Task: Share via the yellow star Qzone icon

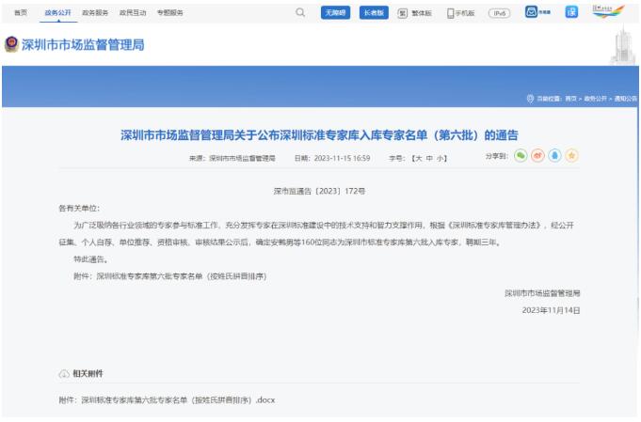Action: point(570,157)
